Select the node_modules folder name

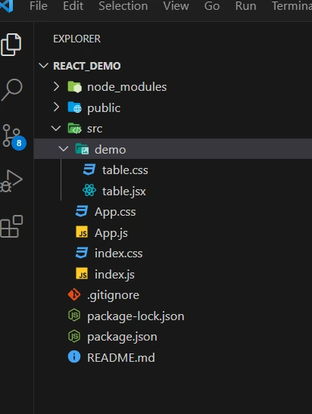tap(126, 87)
